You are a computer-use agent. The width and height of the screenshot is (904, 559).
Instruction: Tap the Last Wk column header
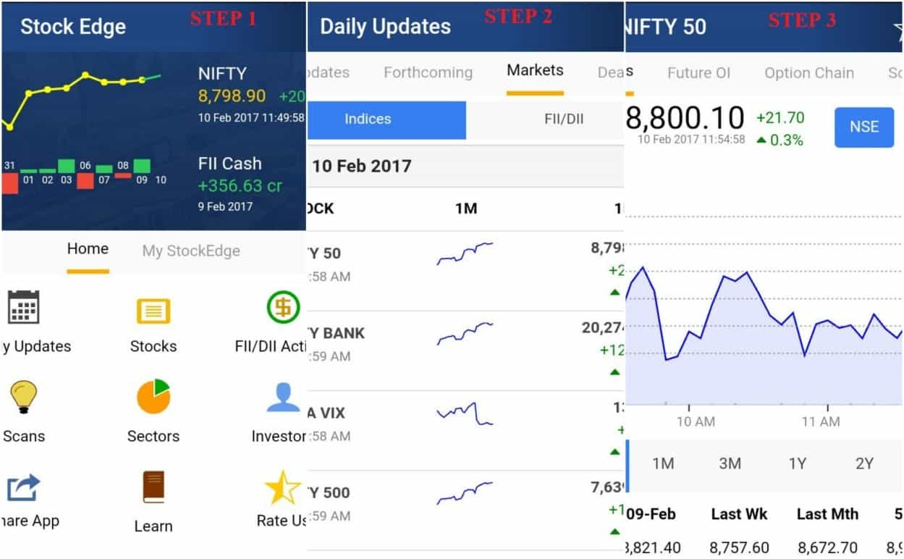tap(739, 514)
